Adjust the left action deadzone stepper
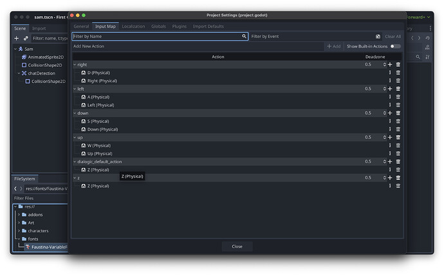Viewport: 444px width, 276px height. [x=385, y=89]
